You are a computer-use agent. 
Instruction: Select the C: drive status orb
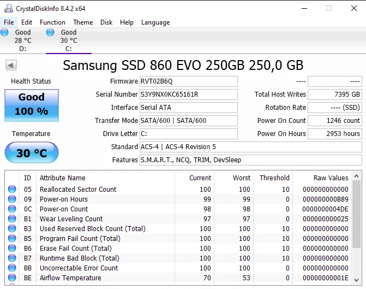(x=50, y=33)
